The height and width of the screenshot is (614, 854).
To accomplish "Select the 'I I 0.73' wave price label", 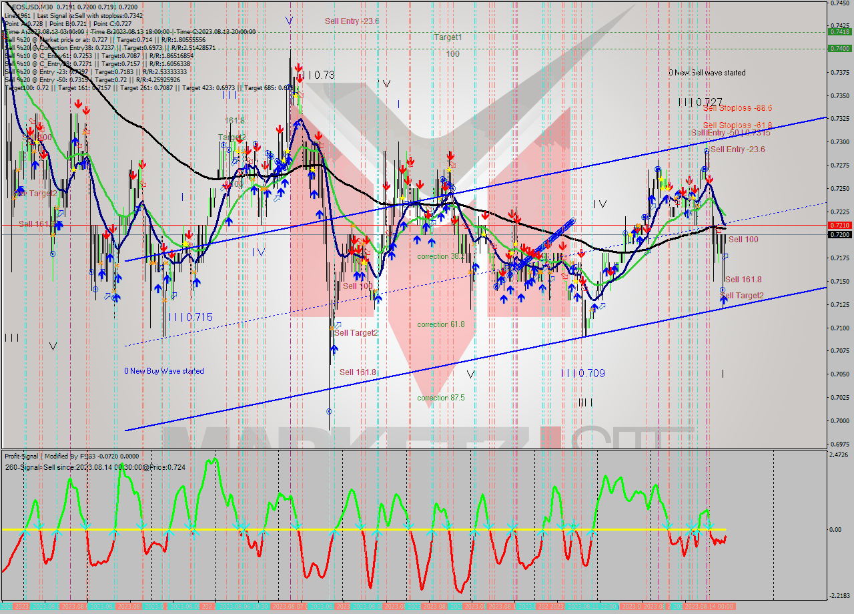I will click(x=315, y=75).
